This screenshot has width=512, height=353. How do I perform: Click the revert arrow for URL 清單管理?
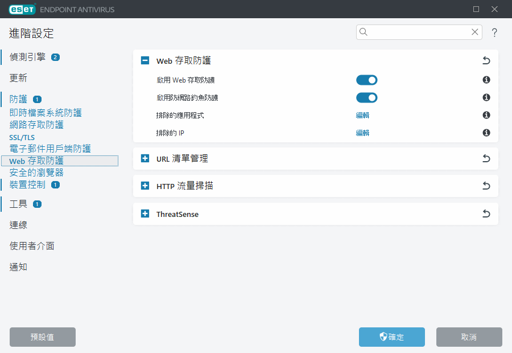pos(486,158)
